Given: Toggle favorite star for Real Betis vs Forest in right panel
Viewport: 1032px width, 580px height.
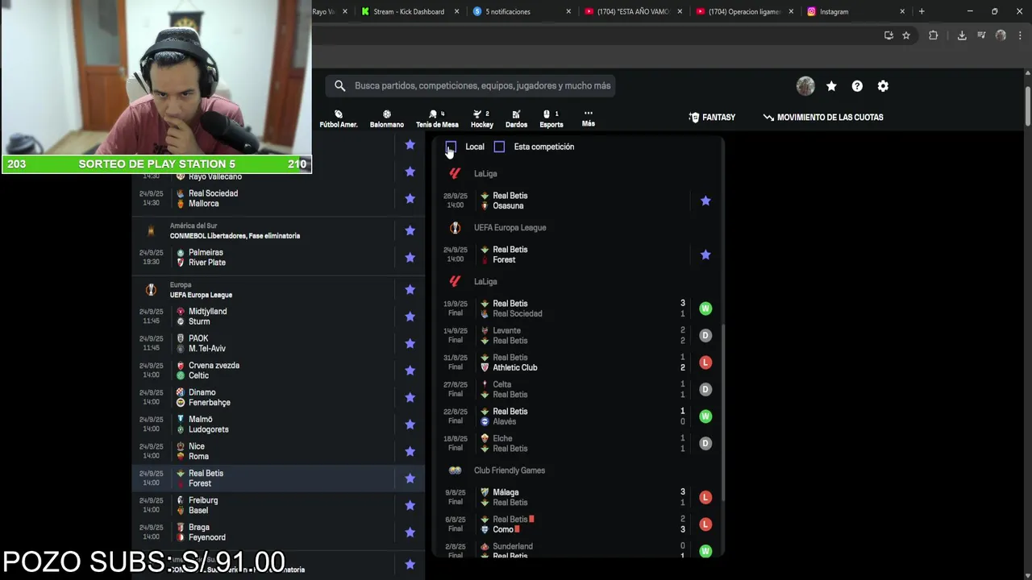Looking at the screenshot, I should [705, 255].
